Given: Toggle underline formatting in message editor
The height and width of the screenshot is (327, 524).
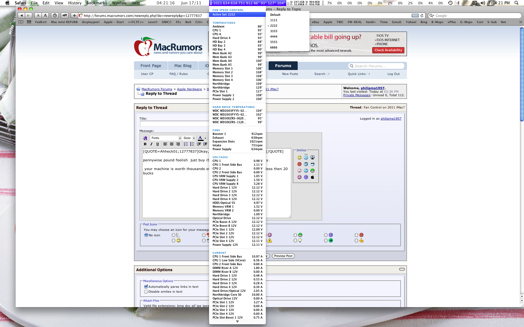Looking at the screenshot, I should [157, 144].
